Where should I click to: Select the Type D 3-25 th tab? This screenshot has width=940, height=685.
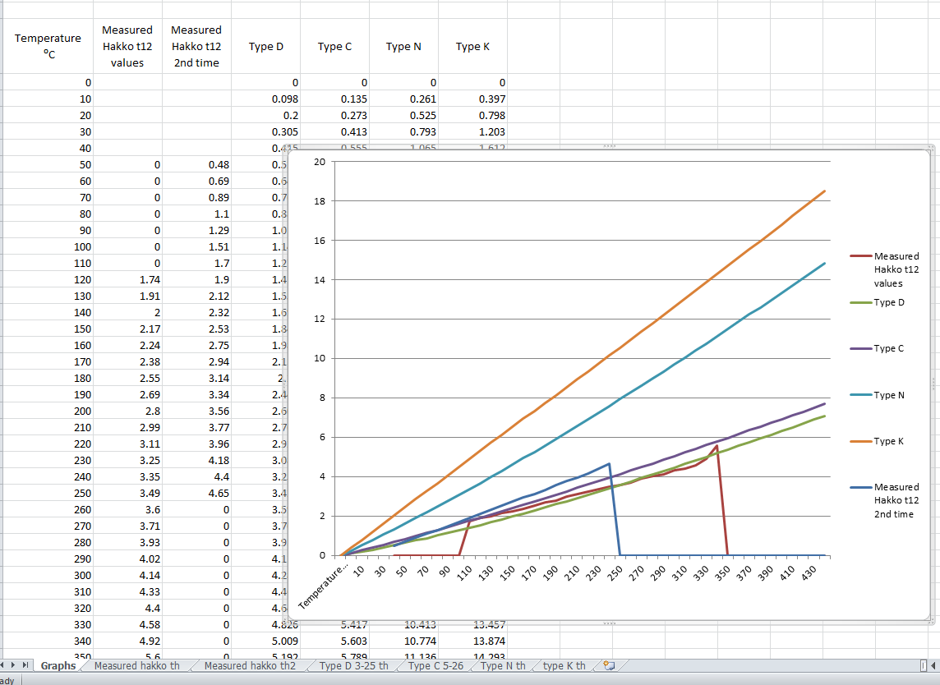353,666
